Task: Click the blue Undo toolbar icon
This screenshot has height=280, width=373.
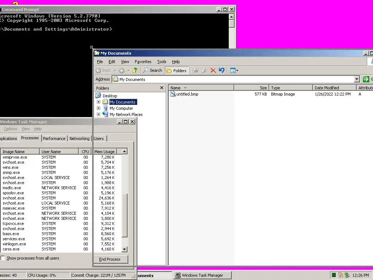Action: click(x=221, y=70)
